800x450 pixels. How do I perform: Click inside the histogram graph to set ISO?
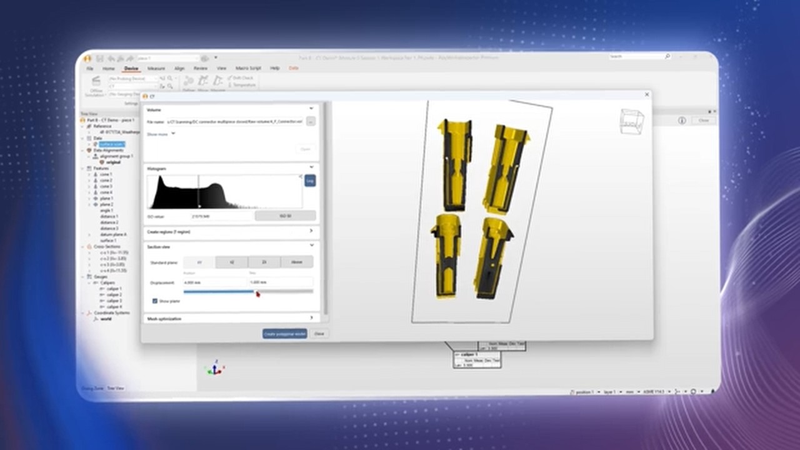tap(224, 191)
